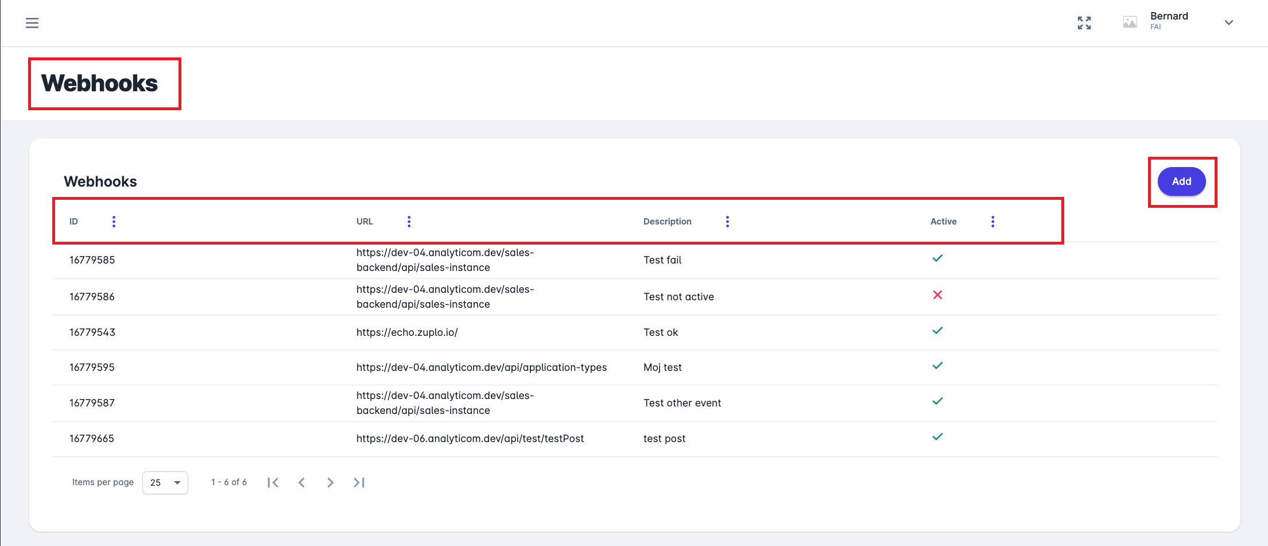The image size is (1268, 546).
Task: Click Bernard's profile avatar image
Action: pyautogui.click(x=1130, y=22)
